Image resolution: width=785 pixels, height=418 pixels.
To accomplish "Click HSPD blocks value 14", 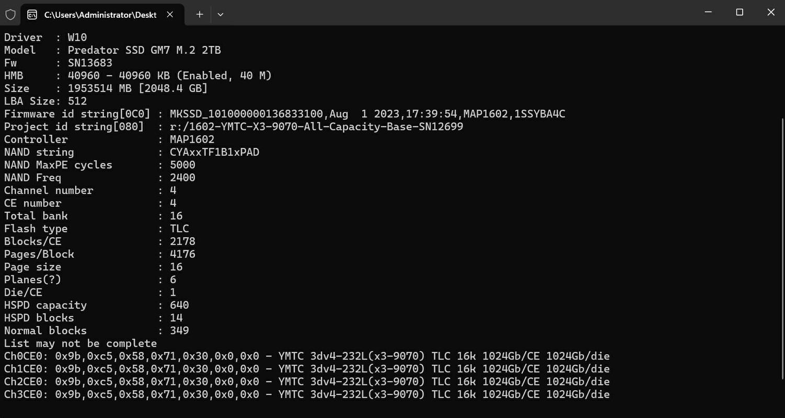I will [x=176, y=318].
